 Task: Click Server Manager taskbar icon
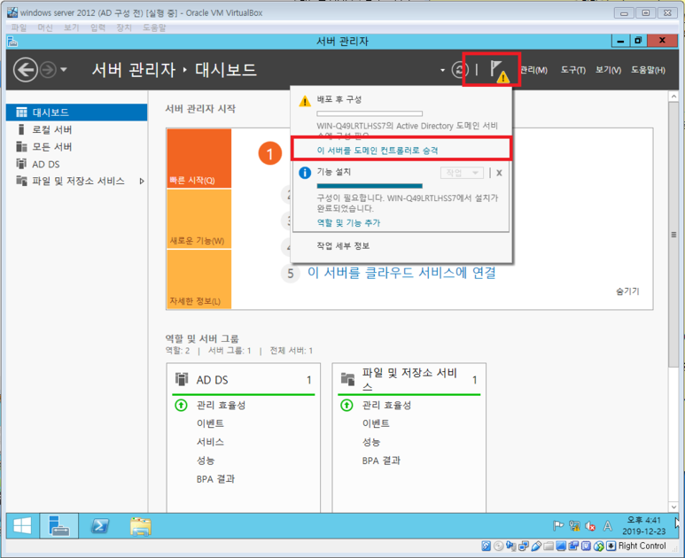pyautogui.click(x=59, y=526)
